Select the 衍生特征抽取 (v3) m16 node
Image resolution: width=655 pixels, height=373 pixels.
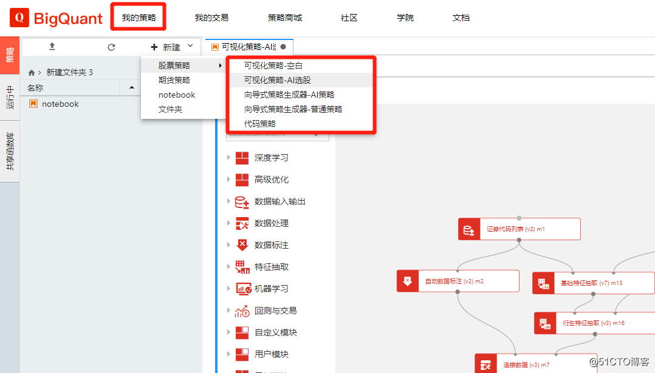point(594,323)
